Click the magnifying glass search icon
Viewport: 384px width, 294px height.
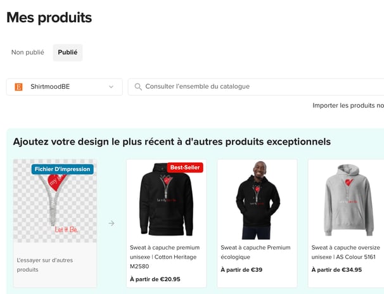click(x=138, y=87)
